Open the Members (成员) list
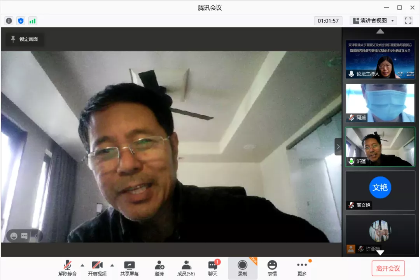 (186, 268)
